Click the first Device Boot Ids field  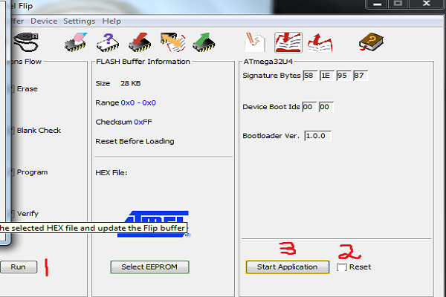coord(309,107)
